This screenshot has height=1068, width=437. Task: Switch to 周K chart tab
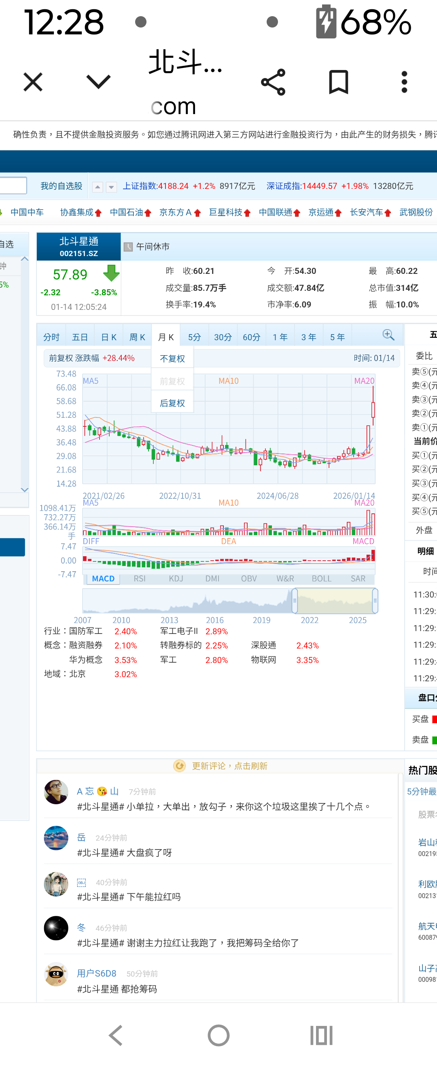pos(137,337)
